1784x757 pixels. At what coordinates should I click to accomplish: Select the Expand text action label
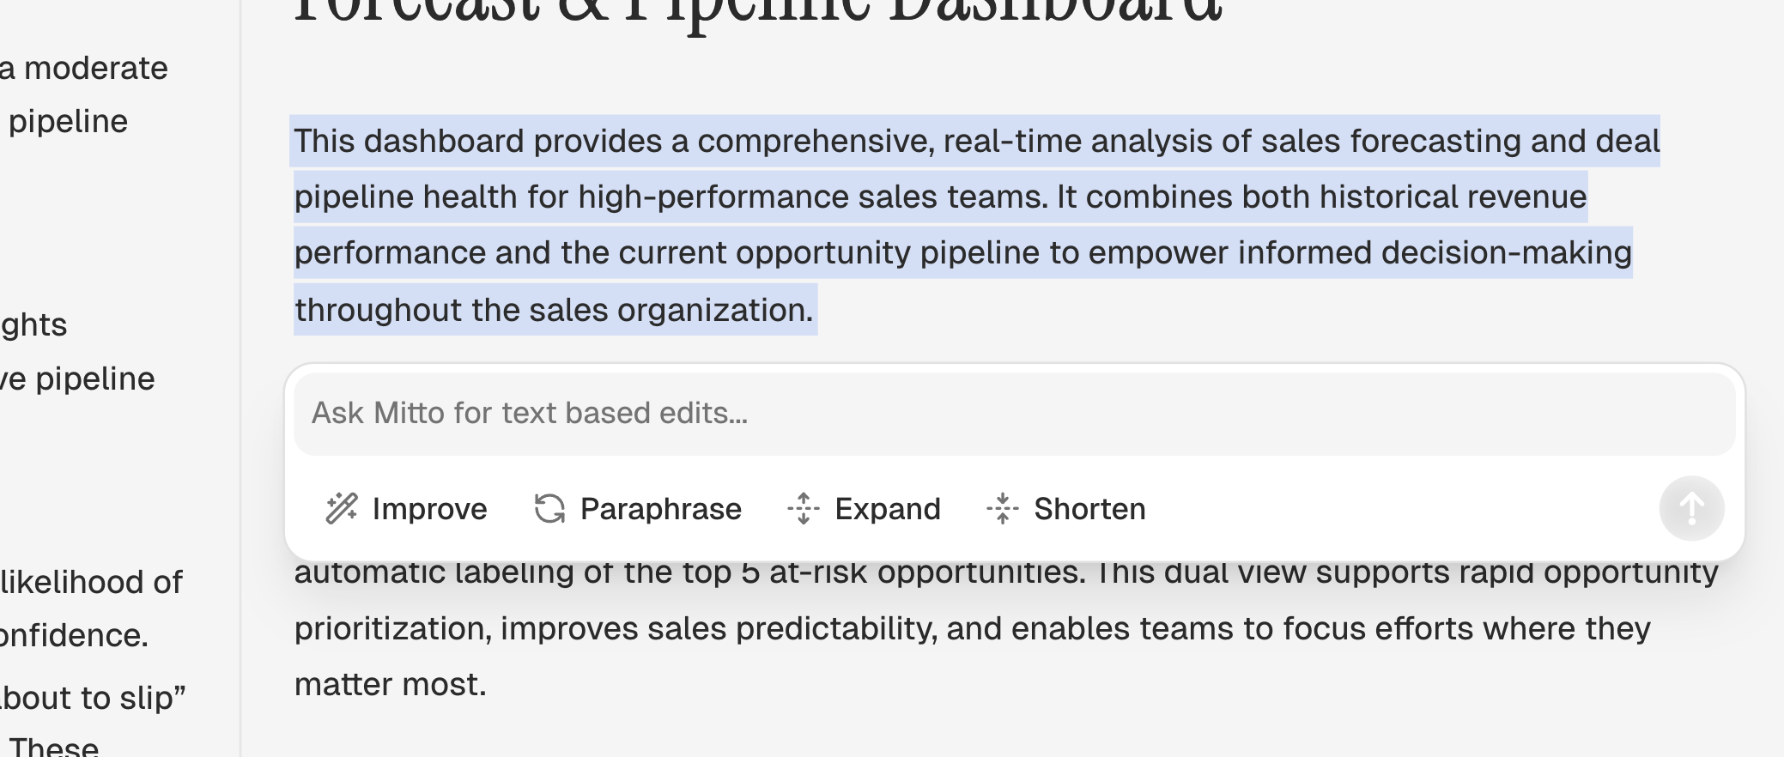click(x=888, y=509)
